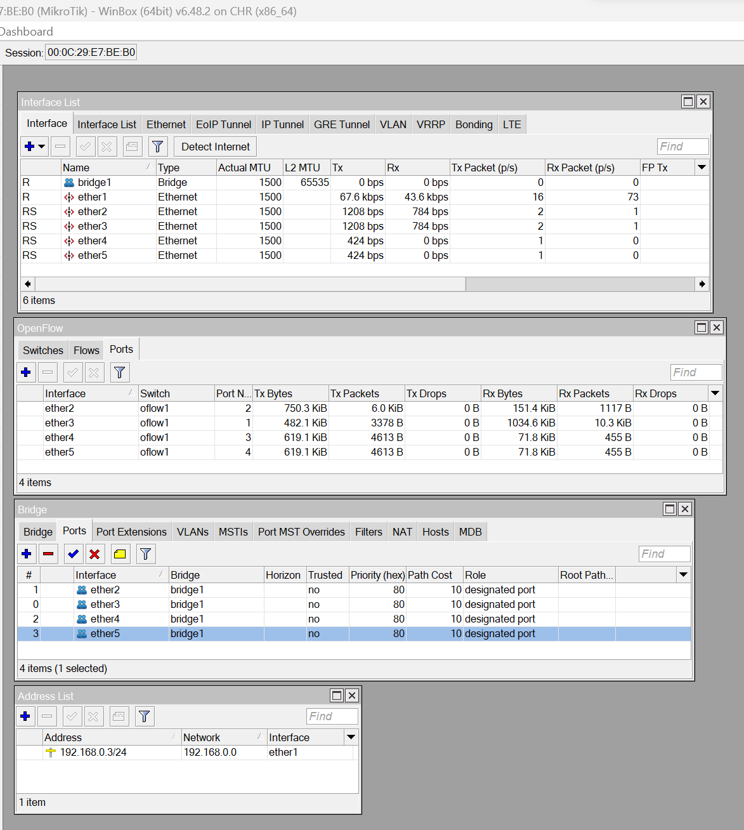The width and height of the screenshot is (744, 830).
Task: Open filter funnel in Address List toolbar
Action: pyautogui.click(x=144, y=716)
